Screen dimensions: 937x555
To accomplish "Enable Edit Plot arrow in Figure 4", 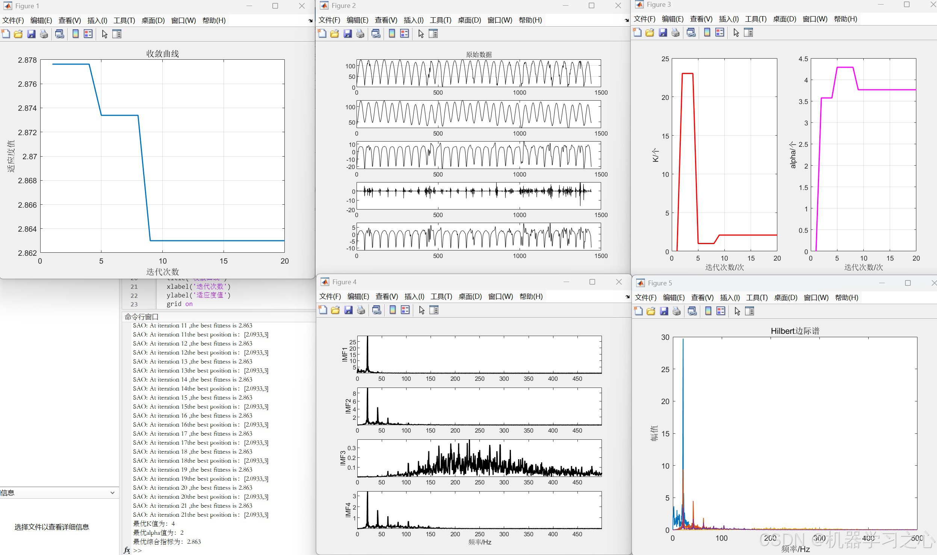I will click(422, 310).
